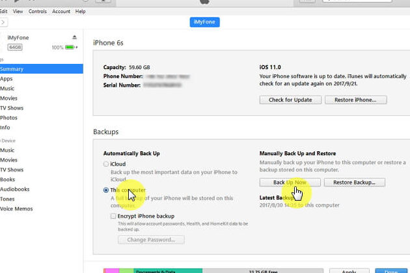Click the 64GB capacity badge

[15, 48]
